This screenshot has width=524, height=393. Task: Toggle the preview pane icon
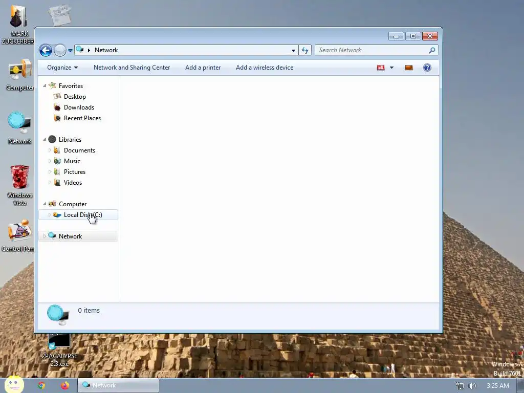(409, 68)
